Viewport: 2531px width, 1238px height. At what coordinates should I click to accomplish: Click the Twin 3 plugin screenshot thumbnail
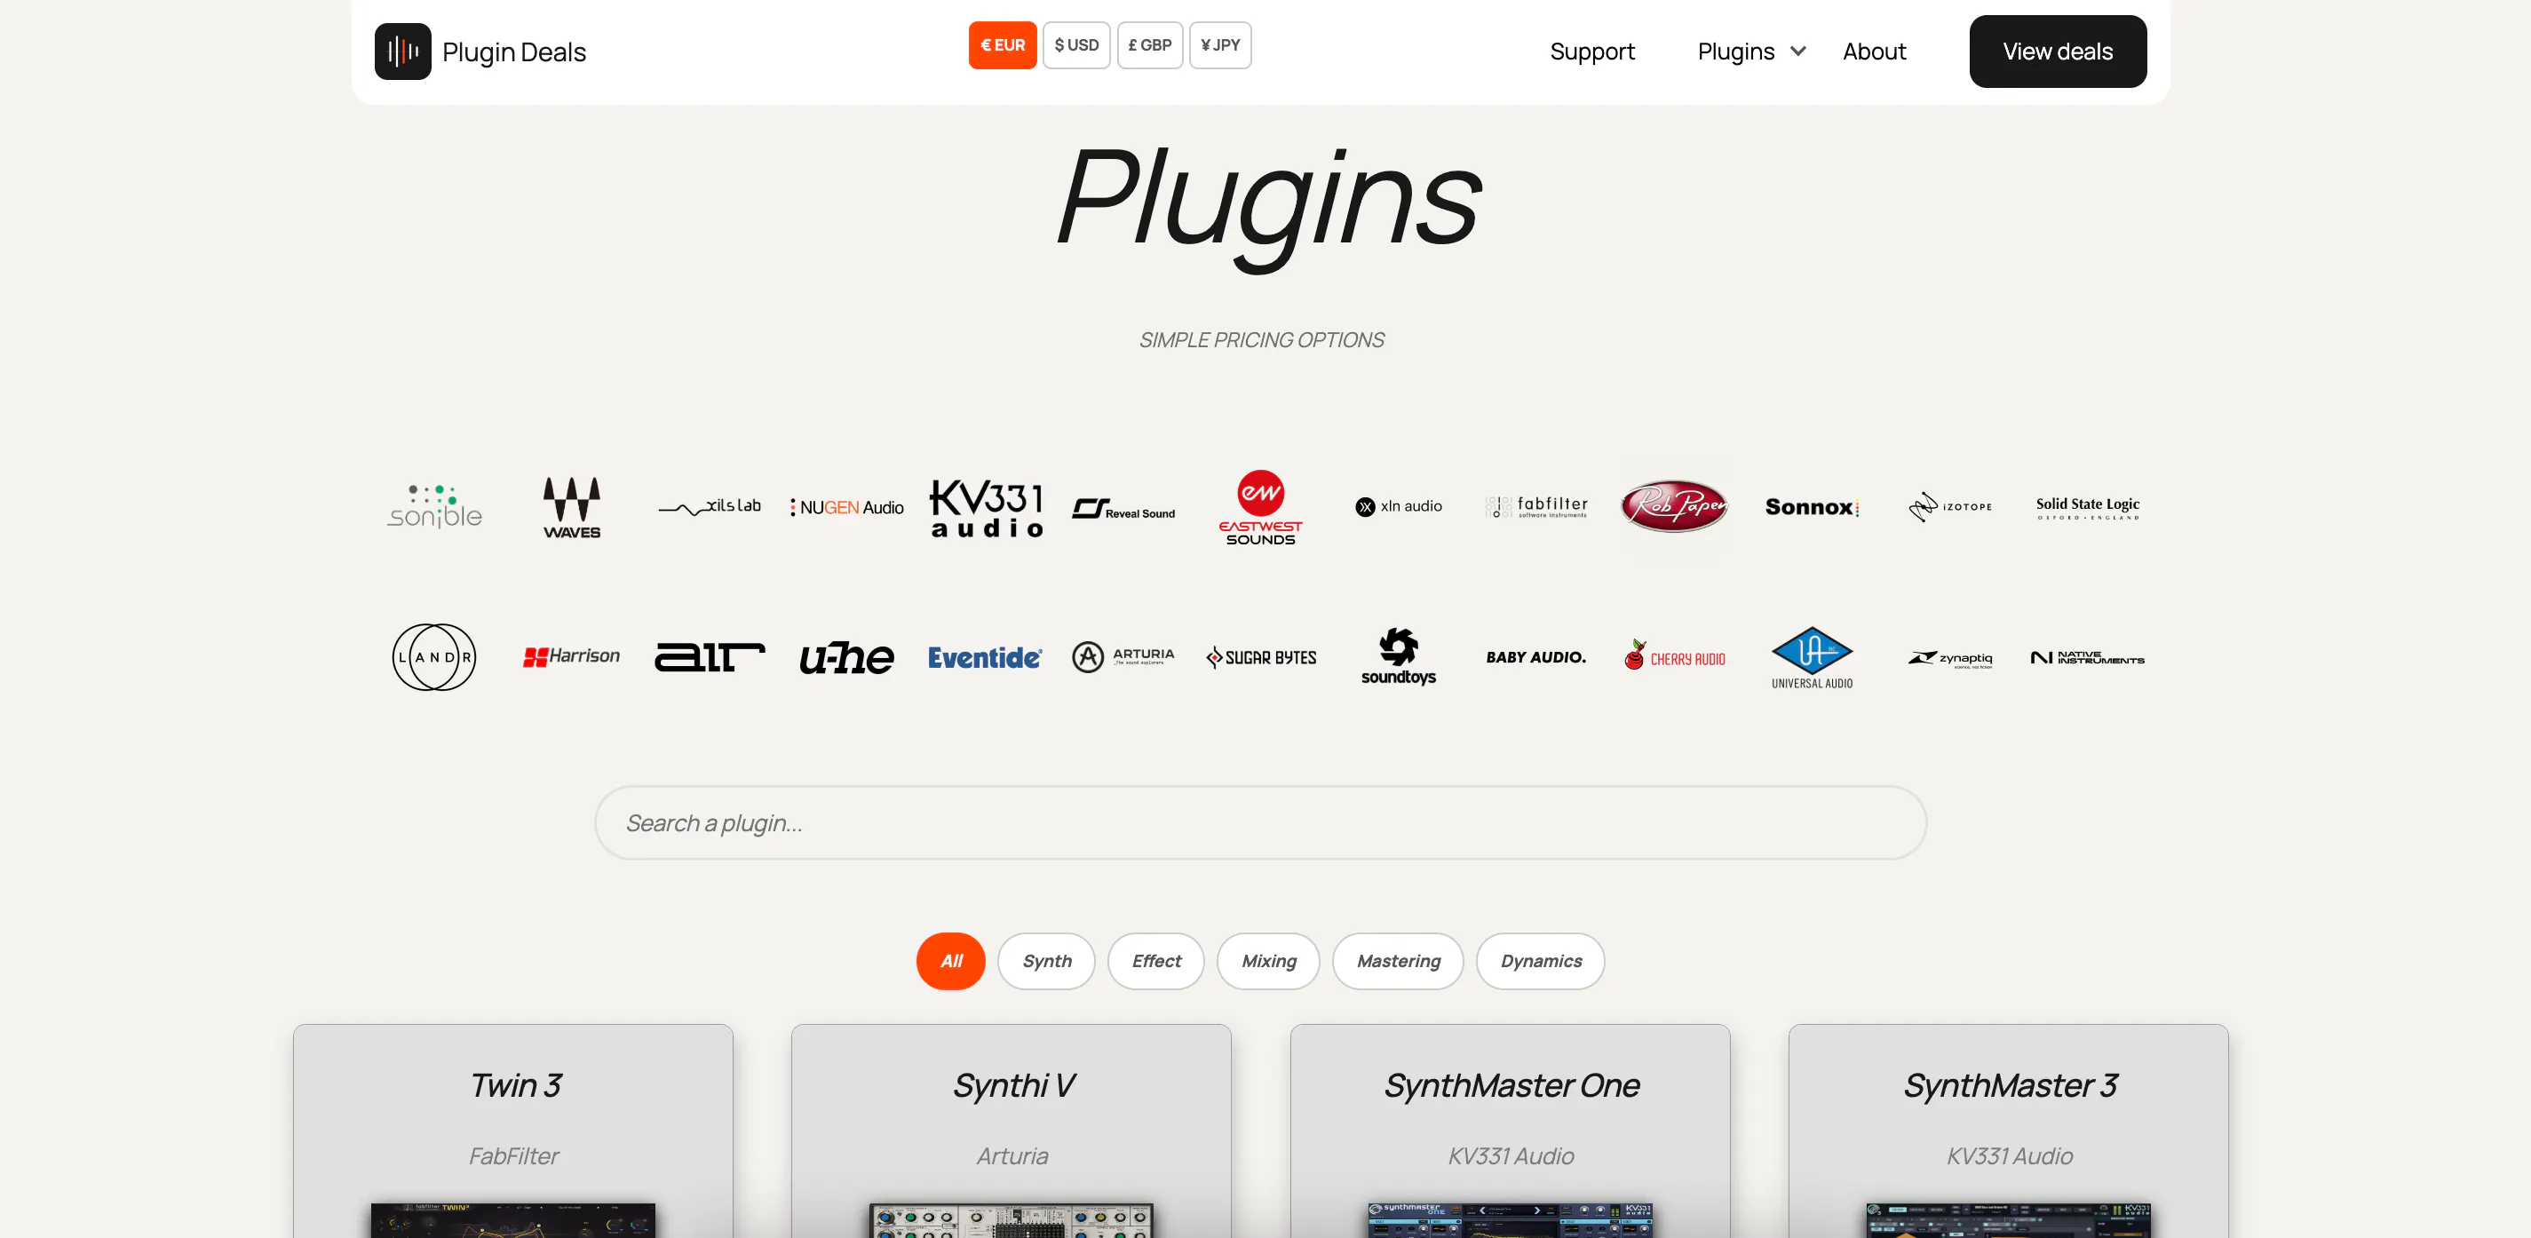click(x=513, y=1220)
